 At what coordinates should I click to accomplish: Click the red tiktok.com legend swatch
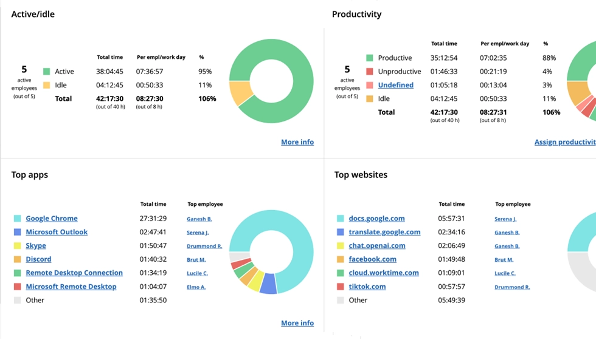[x=340, y=287]
